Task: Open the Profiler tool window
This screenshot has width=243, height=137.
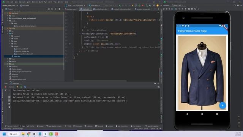Action: coord(31,126)
